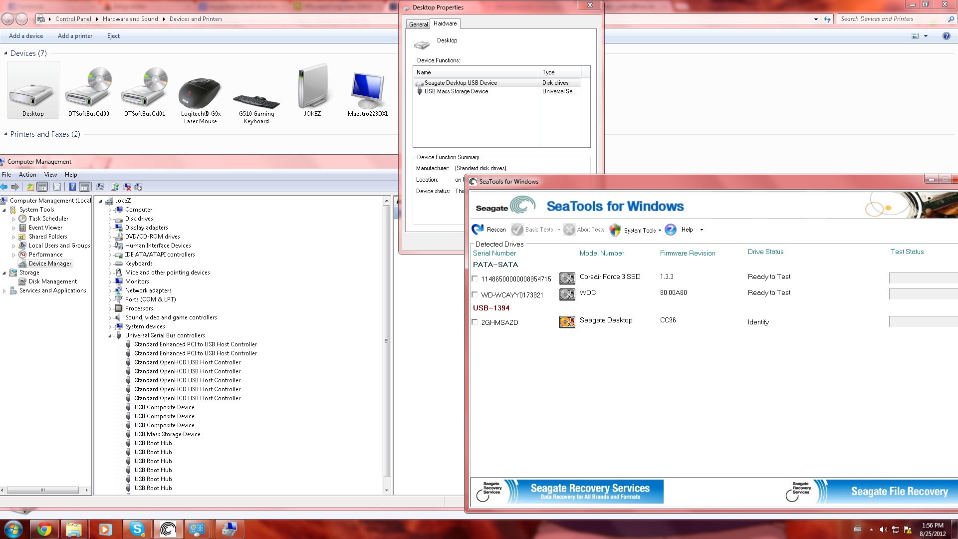Image resolution: width=958 pixels, height=539 pixels.
Task: Click the Hardware and Sound breadcrumb
Action: pyautogui.click(x=130, y=19)
